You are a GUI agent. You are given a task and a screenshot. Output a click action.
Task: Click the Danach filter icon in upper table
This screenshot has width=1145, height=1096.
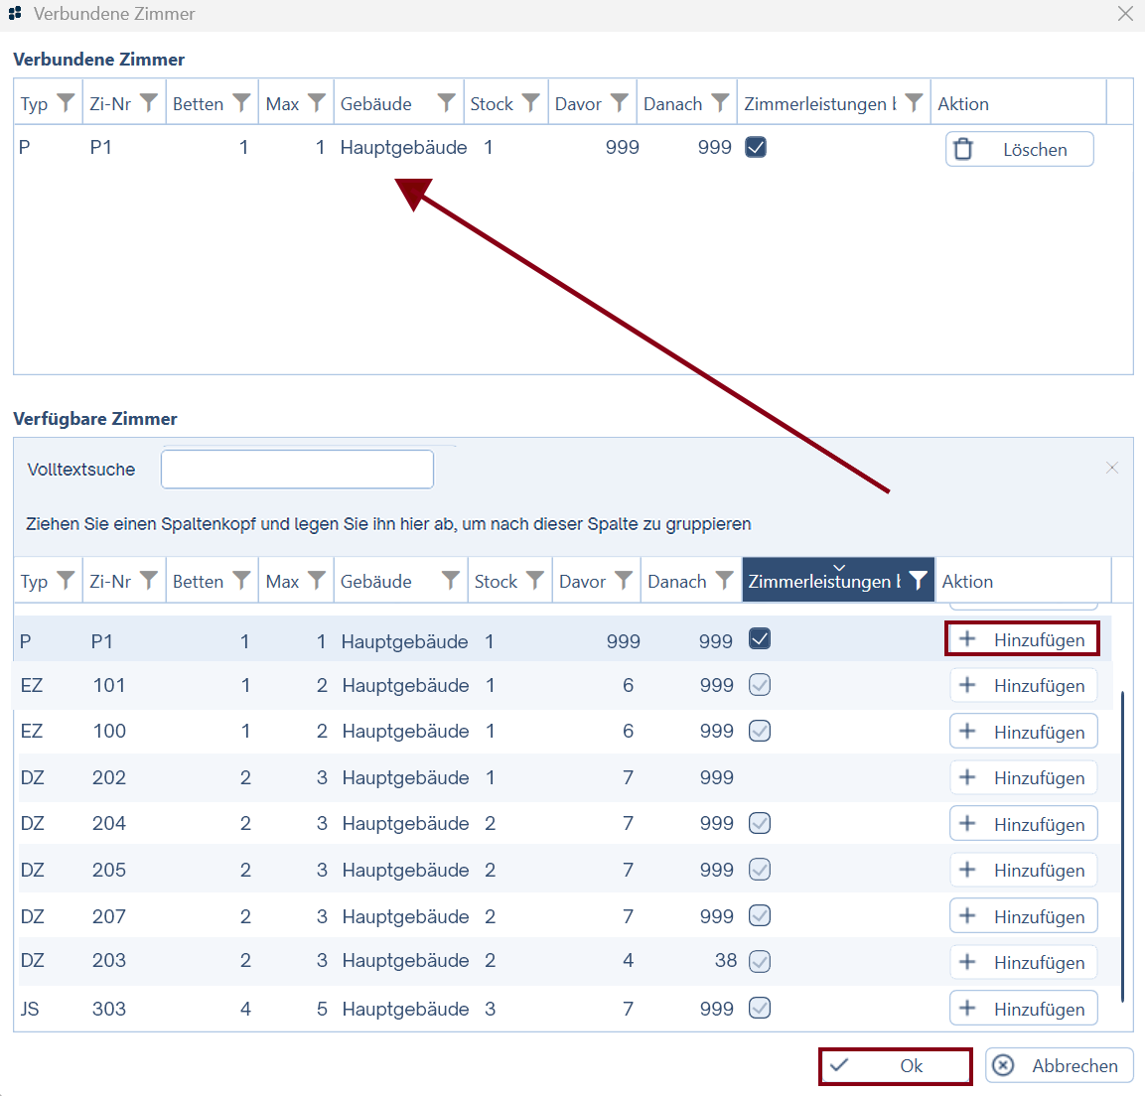click(x=720, y=103)
